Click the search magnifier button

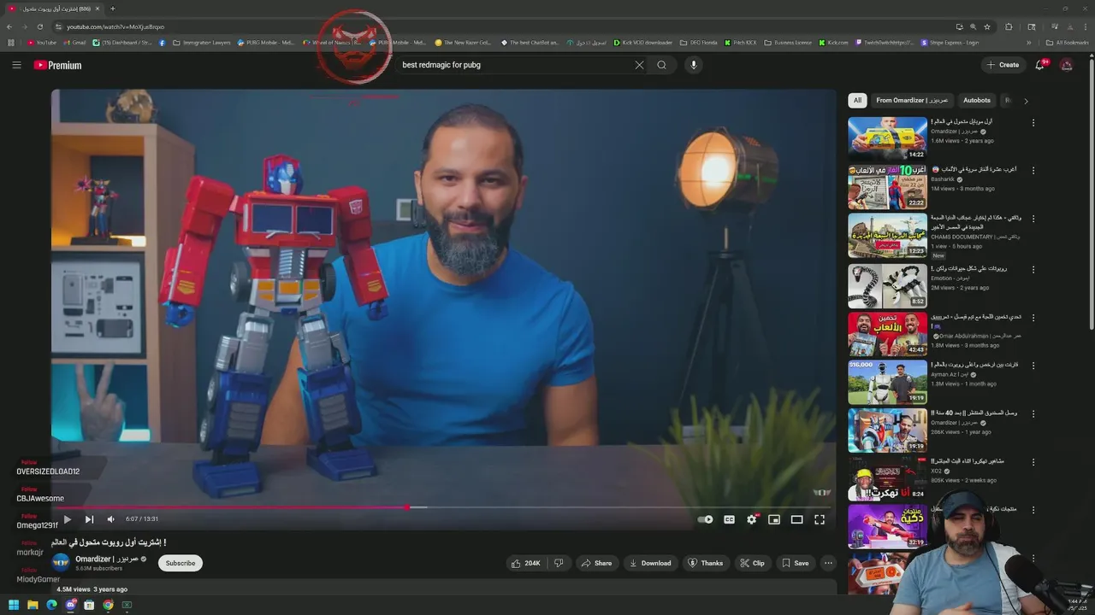[x=662, y=65]
